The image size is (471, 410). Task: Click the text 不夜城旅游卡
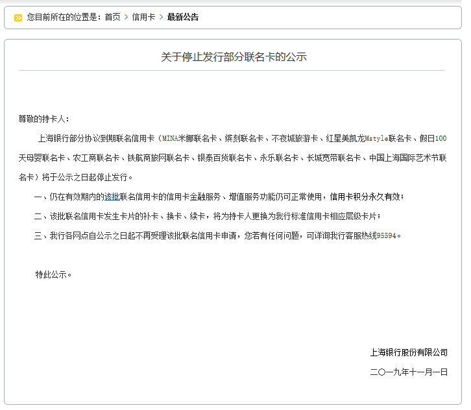click(x=295, y=138)
